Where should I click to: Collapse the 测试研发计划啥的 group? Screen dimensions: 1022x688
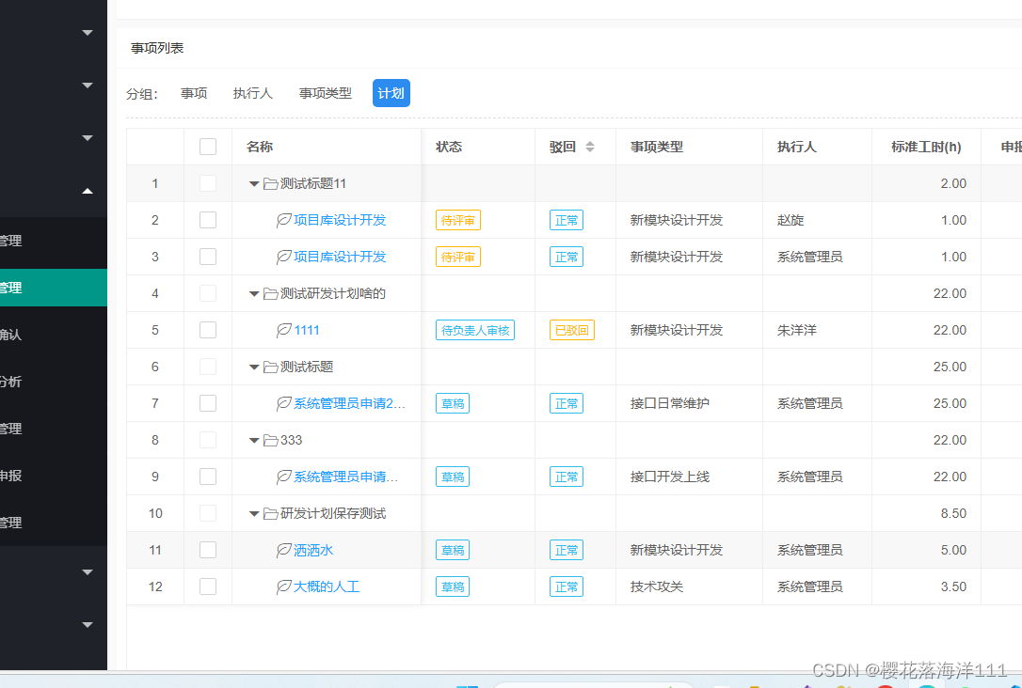pos(252,293)
